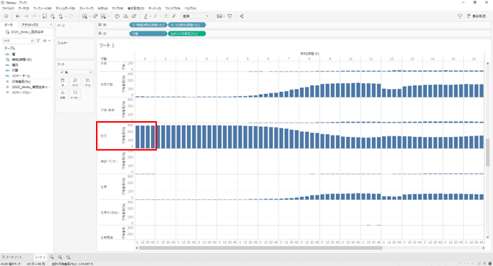Swap rows and columns icon
This screenshot has width=493, height=266.
click(118, 16)
